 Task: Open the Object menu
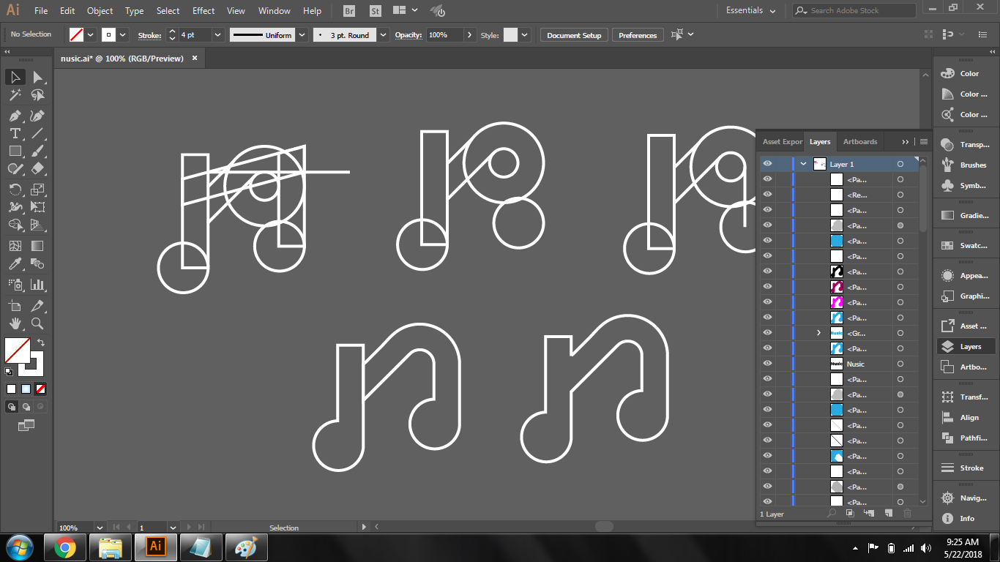(x=100, y=11)
